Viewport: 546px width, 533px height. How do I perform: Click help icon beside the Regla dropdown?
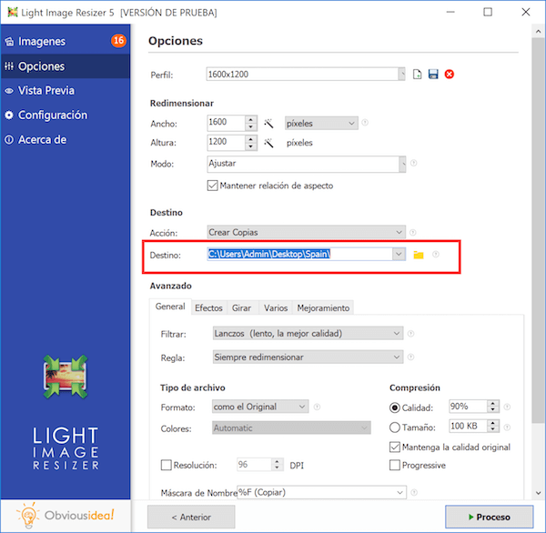tap(411, 357)
